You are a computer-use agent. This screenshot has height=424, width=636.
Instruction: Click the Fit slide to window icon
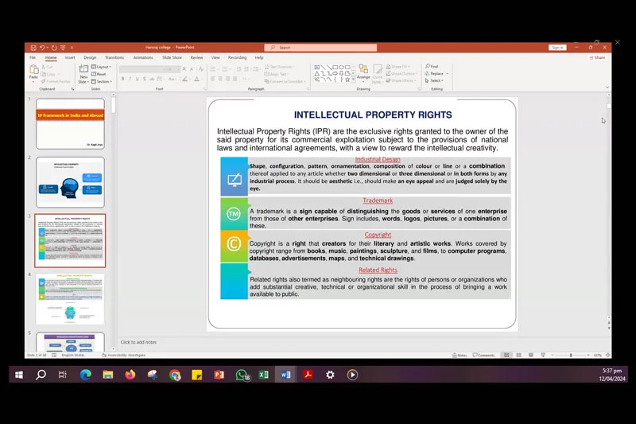tap(607, 355)
